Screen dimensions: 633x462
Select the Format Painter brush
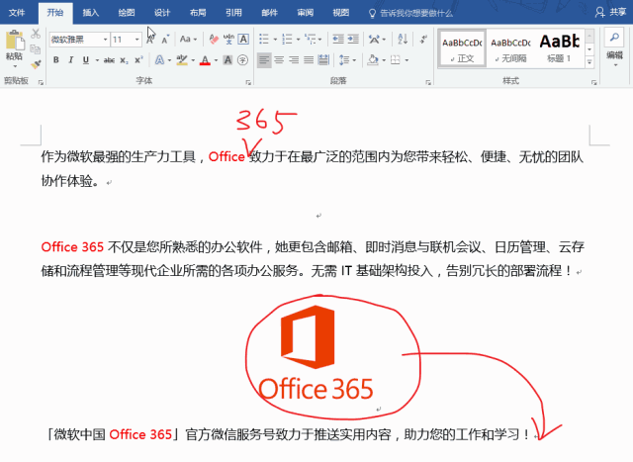pos(36,64)
